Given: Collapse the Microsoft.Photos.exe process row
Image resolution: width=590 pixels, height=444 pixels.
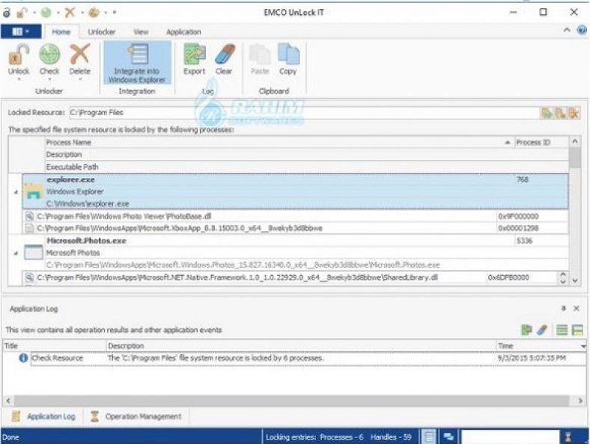Looking at the screenshot, I should pos(16,253).
